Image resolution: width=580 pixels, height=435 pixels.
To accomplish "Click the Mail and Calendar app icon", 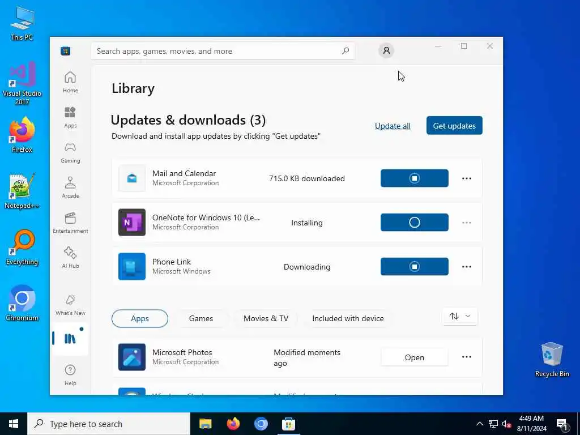I will tap(131, 178).
